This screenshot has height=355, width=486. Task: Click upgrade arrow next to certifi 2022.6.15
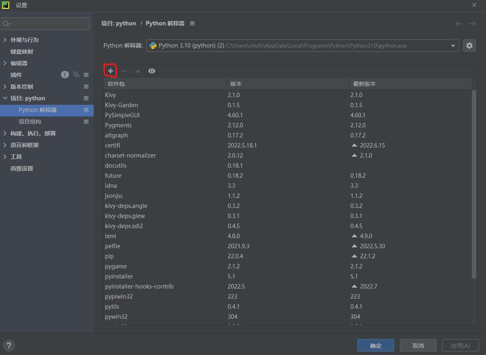(x=354, y=145)
